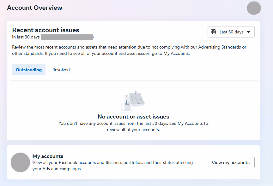Click the In last 30 days label
This screenshot has height=186, width=273.
pos(26,37)
